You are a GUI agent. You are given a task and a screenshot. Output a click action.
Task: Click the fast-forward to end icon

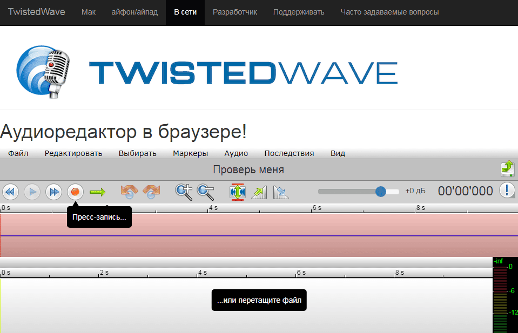[53, 192]
